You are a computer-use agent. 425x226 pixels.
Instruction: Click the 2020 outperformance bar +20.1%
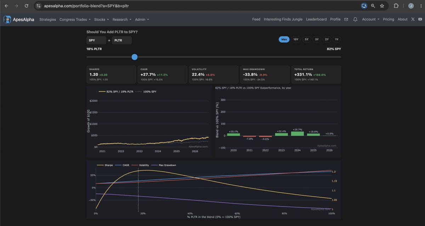(233, 134)
